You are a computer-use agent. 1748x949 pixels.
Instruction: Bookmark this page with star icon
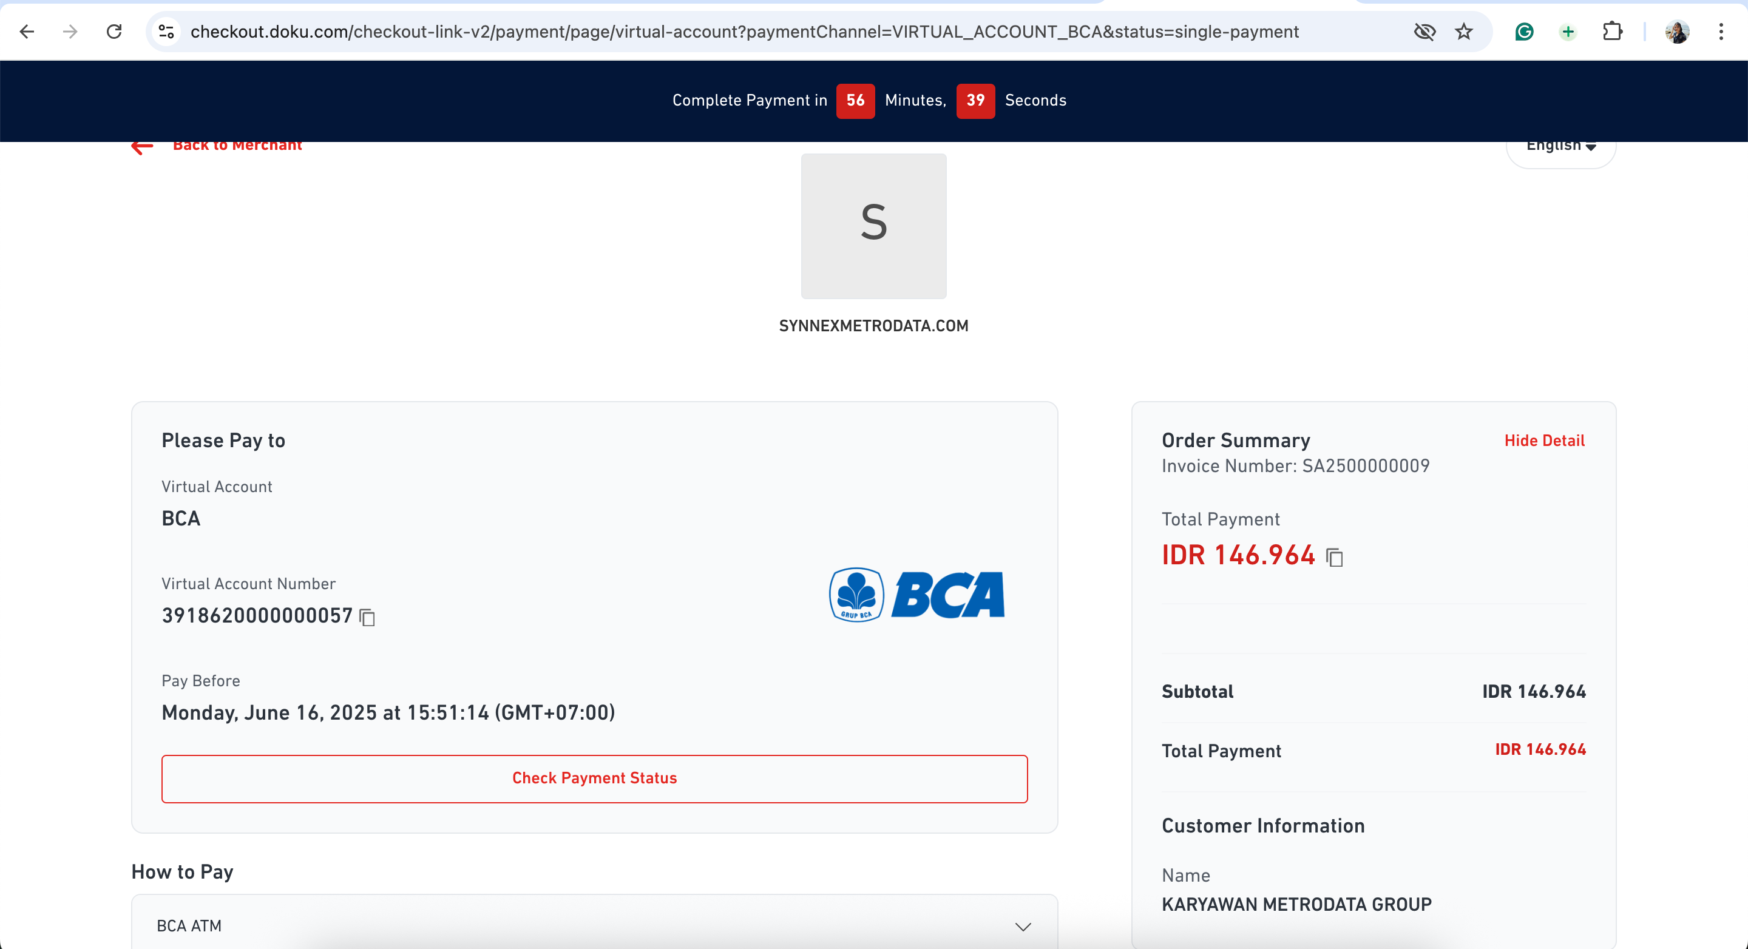[x=1464, y=31]
